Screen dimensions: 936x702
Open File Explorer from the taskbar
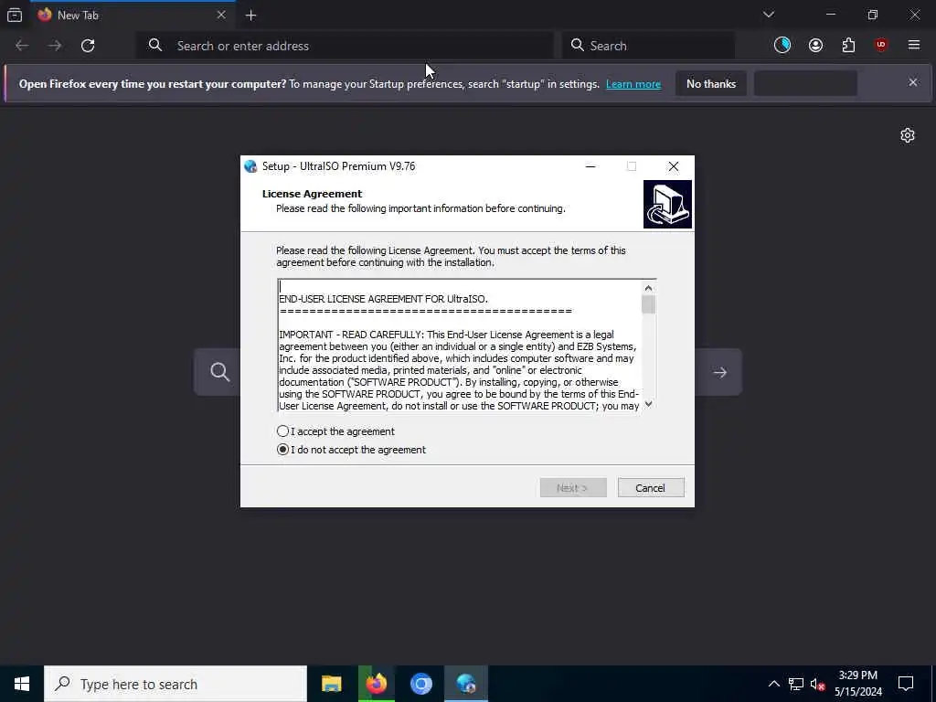click(x=331, y=684)
